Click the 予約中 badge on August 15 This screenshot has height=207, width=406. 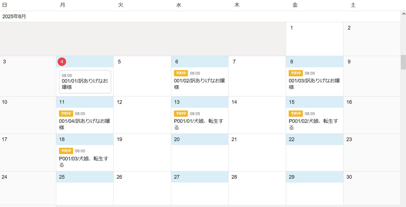[x=296, y=114]
